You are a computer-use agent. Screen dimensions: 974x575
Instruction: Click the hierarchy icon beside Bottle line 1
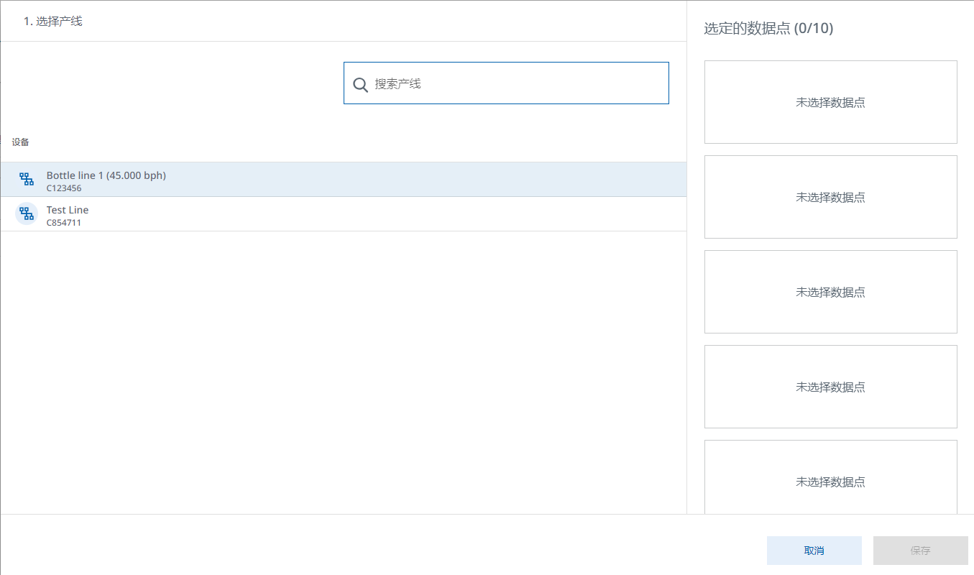click(27, 179)
